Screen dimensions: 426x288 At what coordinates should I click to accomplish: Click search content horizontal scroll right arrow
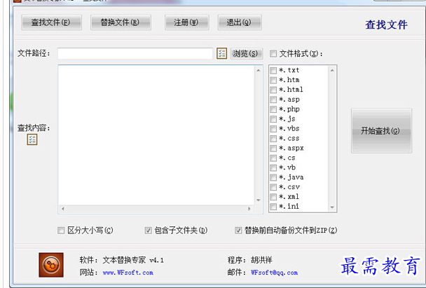(249, 209)
